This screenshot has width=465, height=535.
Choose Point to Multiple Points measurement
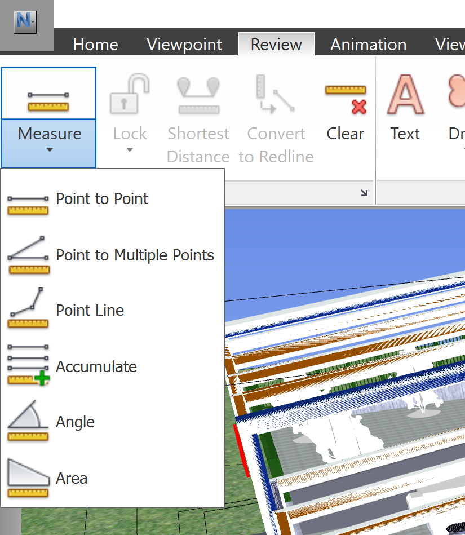click(x=135, y=255)
